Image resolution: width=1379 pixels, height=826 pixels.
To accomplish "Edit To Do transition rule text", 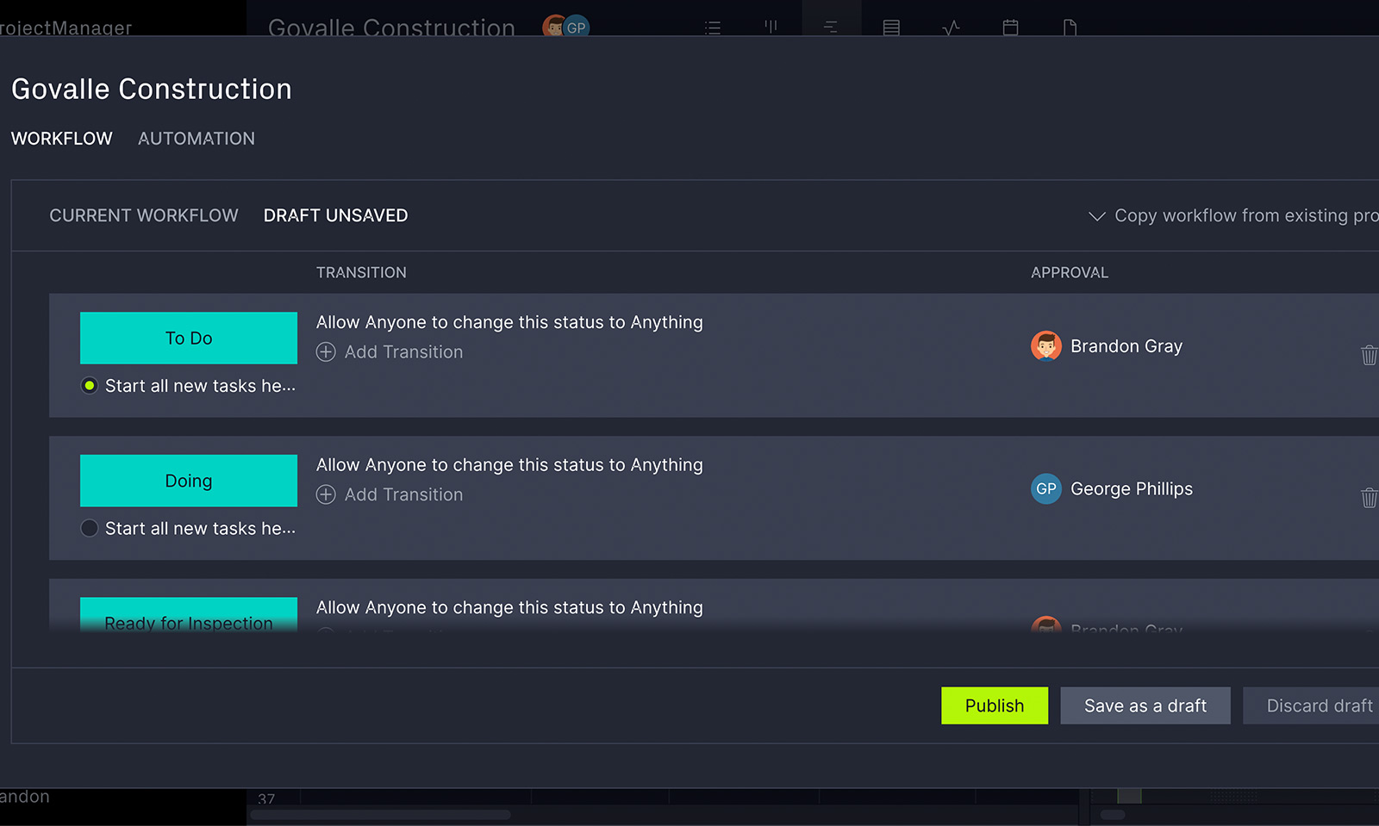I will point(509,322).
